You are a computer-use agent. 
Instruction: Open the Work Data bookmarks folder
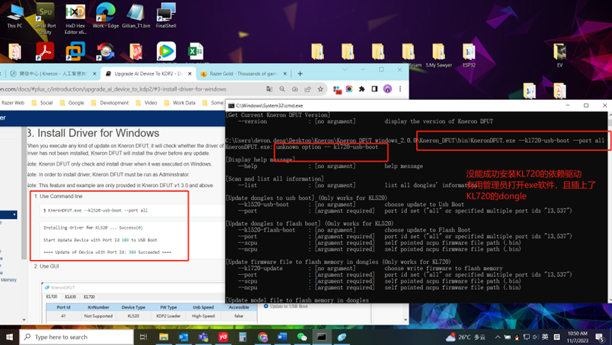click(180, 103)
